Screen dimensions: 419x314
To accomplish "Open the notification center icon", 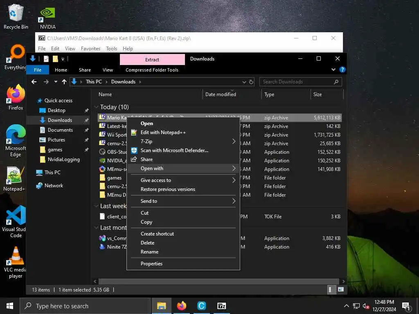I will pos(406,306).
